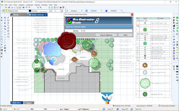
Task: Click the line width 0.05 field
Action: (52, 11)
